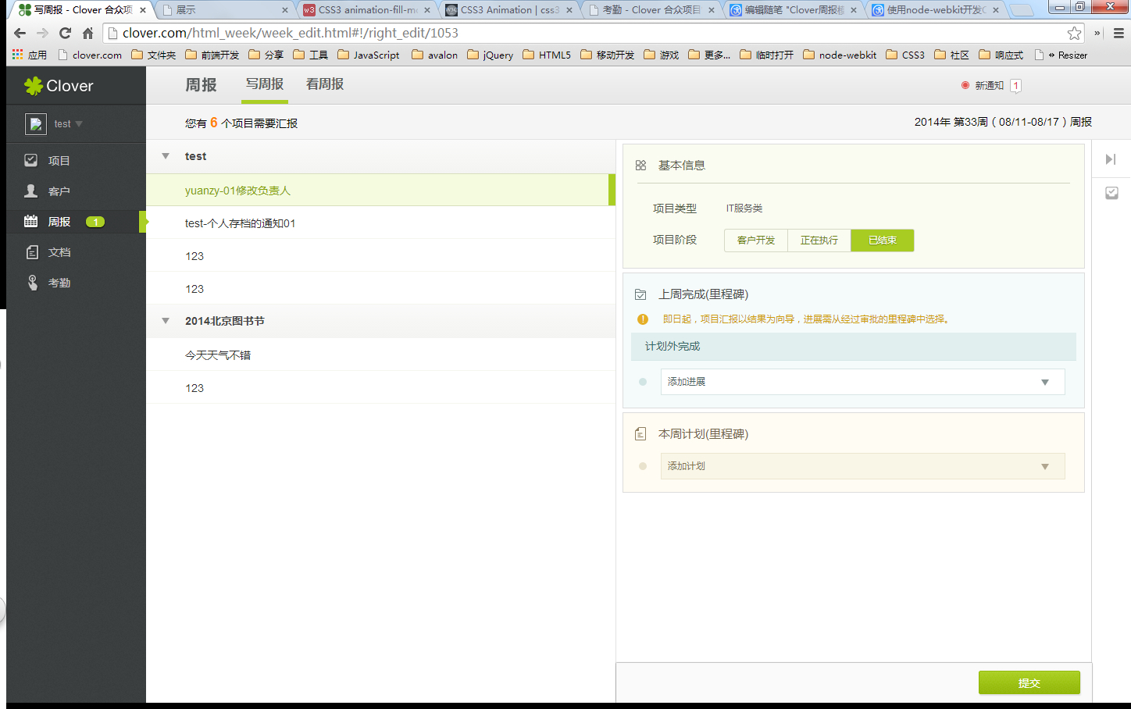The height and width of the screenshot is (709, 1131).
Task: Click the 基本信息 section icon
Action: [x=640, y=166]
